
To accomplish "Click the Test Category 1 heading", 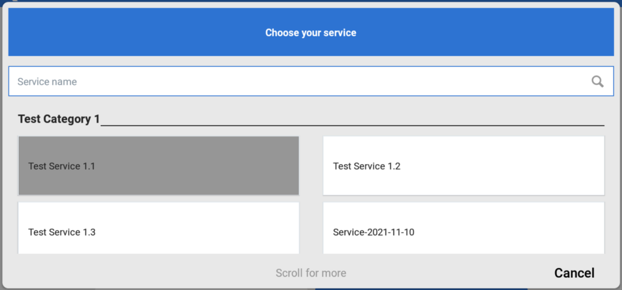I will [58, 119].
